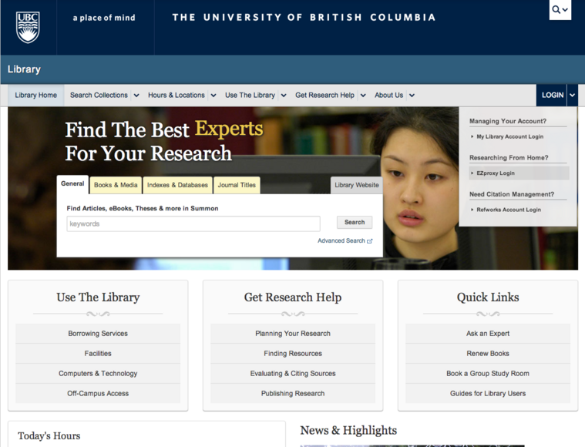Click external link icon beside Advanced Search
The height and width of the screenshot is (447, 585).
[370, 241]
